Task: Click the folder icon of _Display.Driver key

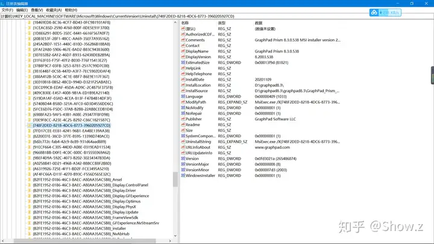Action: [x=30, y=190]
